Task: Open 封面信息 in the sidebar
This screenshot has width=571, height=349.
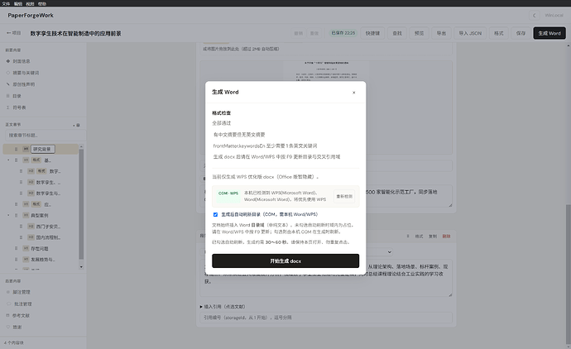Action: [x=22, y=61]
